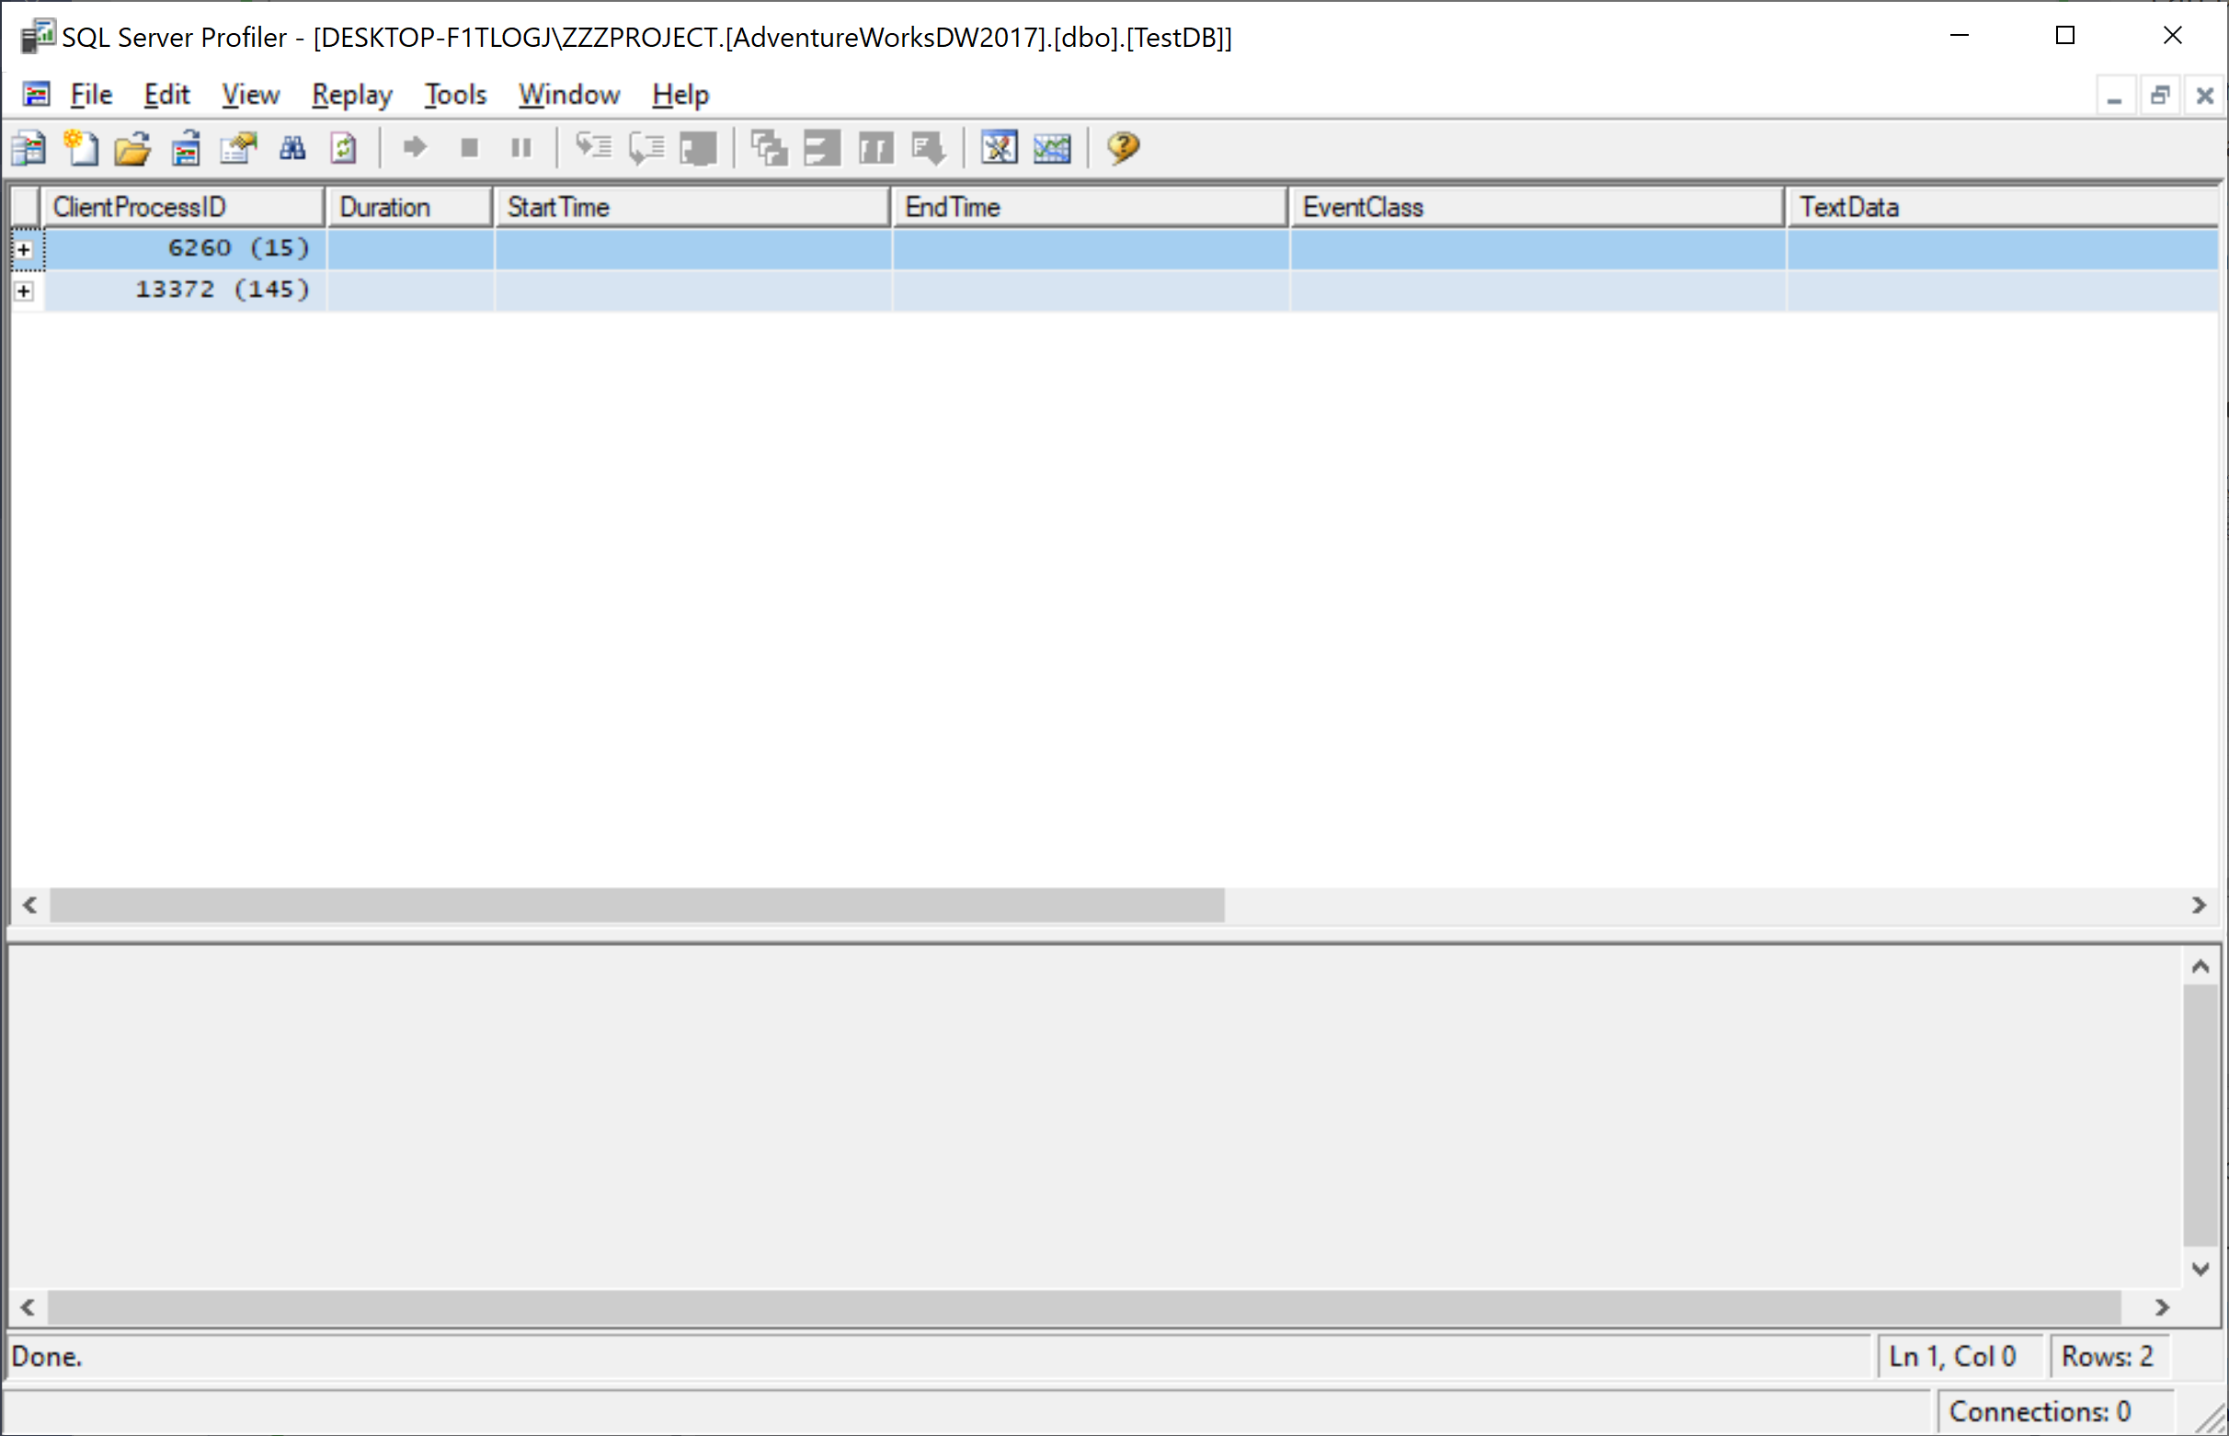Launch Database Engine Tuning Advisor icon
Image resolution: width=2229 pixels, height=1436 pixels.
(x=999, y=148)
